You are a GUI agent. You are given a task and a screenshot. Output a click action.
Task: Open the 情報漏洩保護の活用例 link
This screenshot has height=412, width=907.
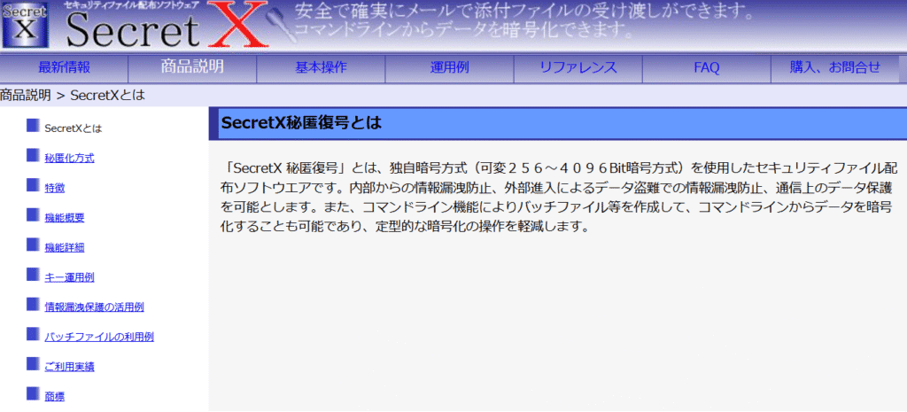click(x=94, y=307)
